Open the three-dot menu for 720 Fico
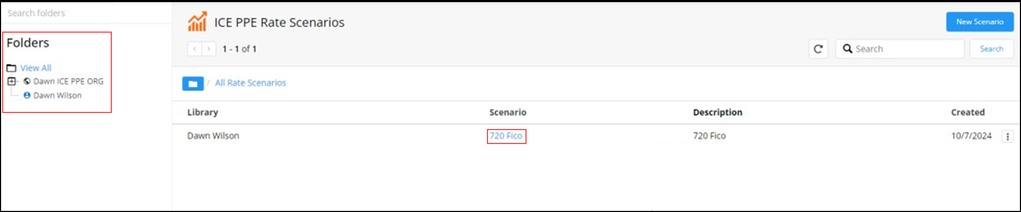The height and width of the screenshot is (212, 1021). click(x=1008, y=137)
